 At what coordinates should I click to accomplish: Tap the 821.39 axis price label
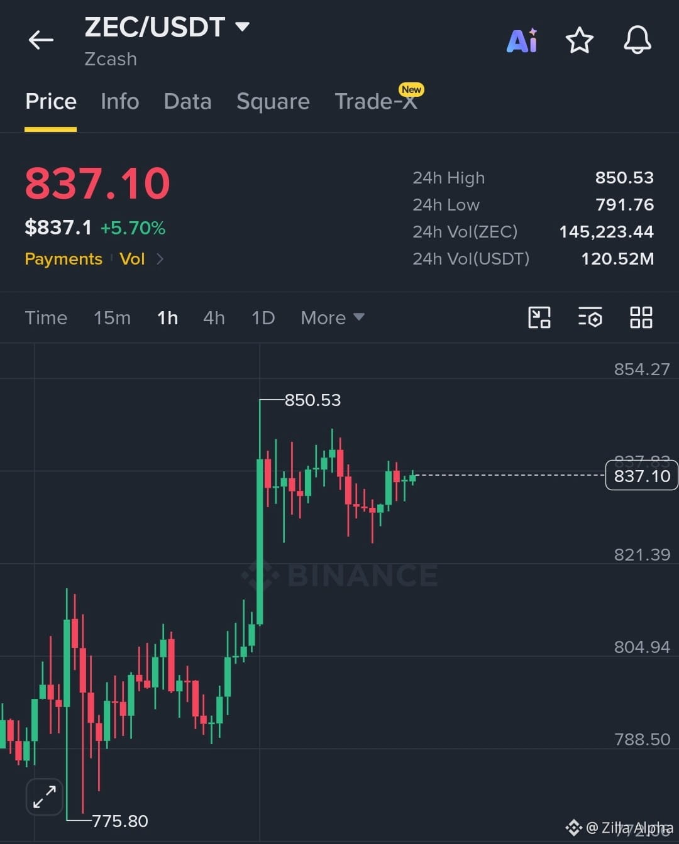642,554
